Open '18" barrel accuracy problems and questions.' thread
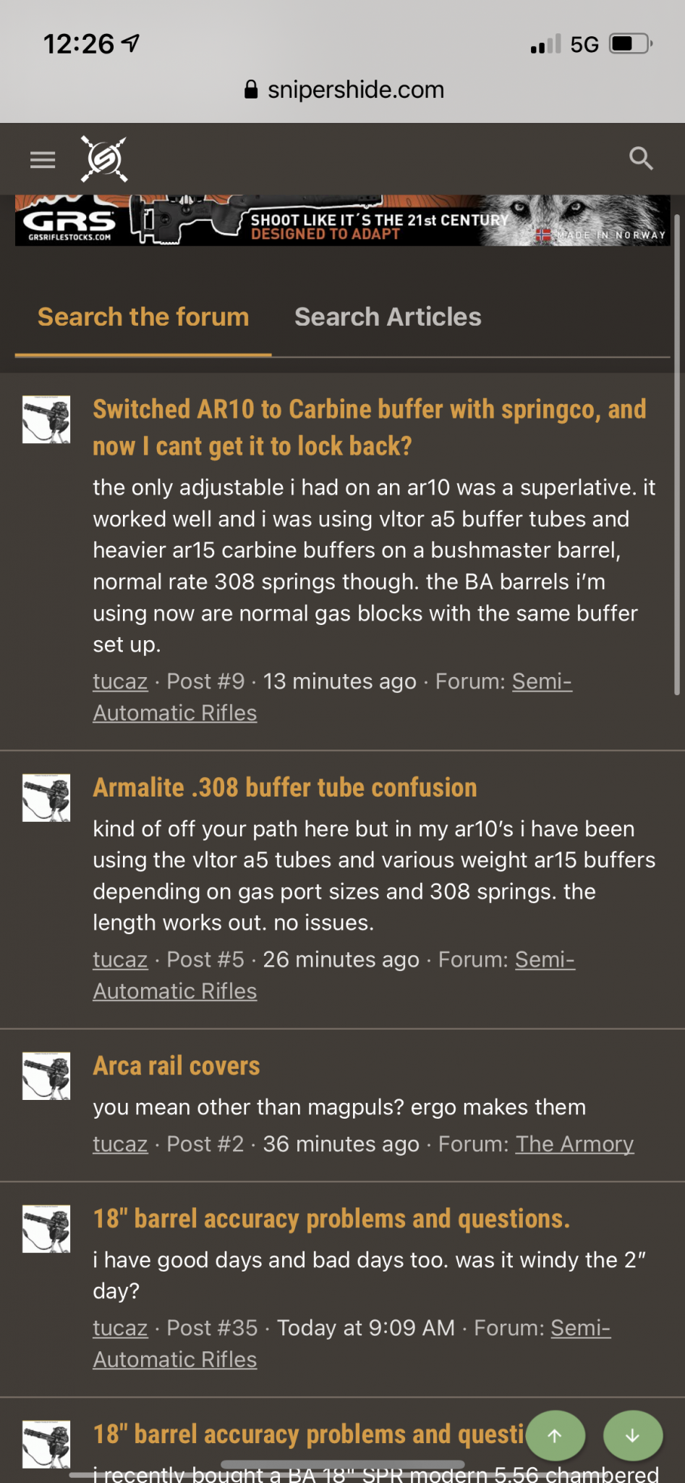This screenshot has width=685, height=1483. coord(331,1219)
